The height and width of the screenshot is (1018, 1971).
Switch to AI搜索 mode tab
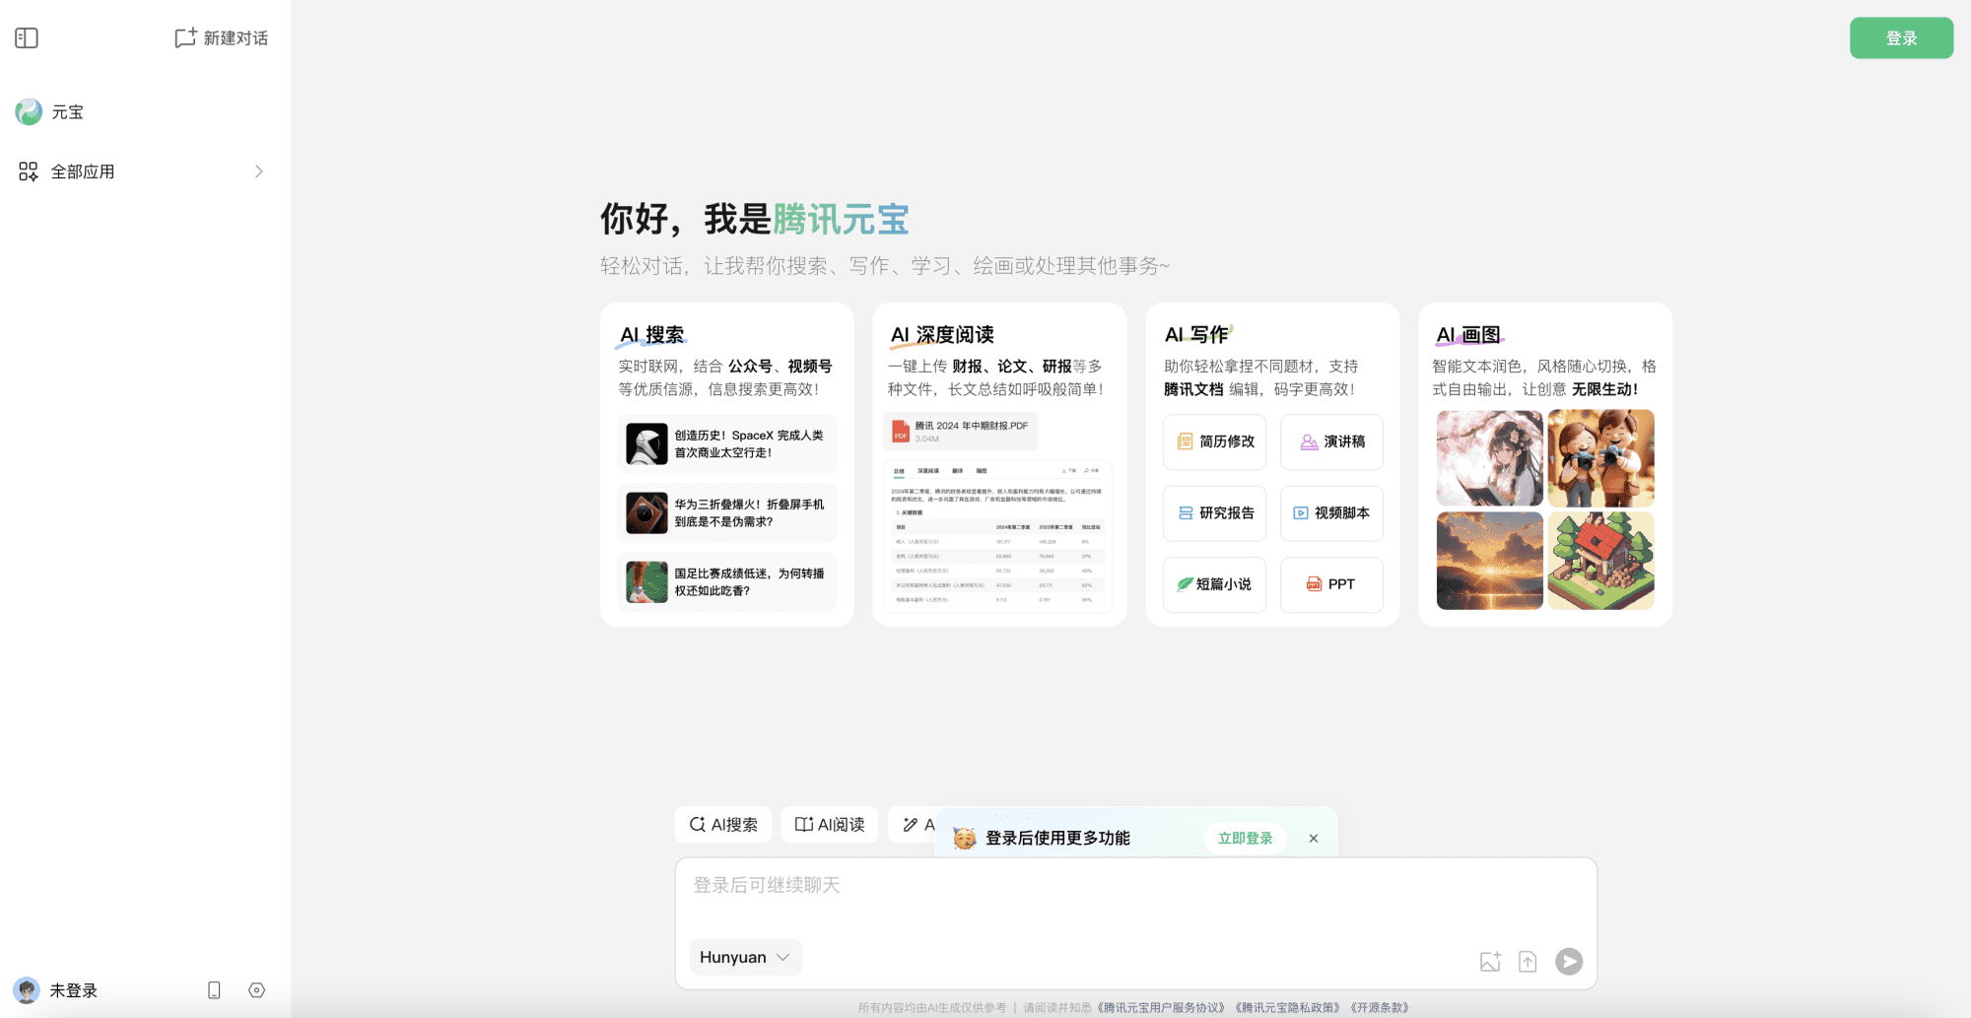tap(724, 825)
